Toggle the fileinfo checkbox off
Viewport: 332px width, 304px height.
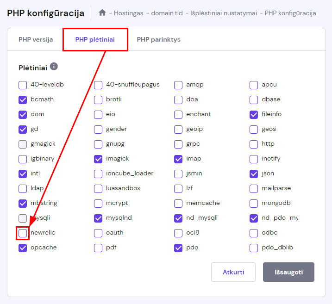click(x=254, y=114)
